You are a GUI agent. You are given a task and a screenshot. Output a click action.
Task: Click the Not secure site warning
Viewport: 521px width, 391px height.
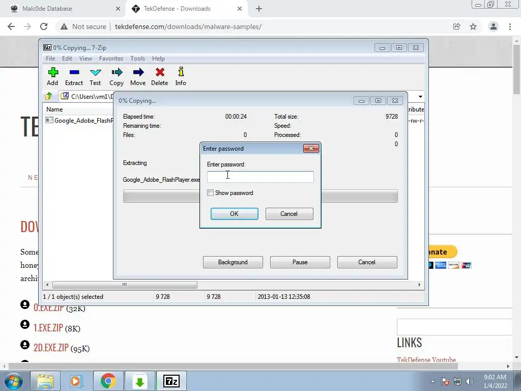tap(83, 26)
